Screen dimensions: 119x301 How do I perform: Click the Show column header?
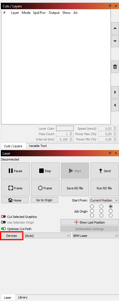point(67,13)
